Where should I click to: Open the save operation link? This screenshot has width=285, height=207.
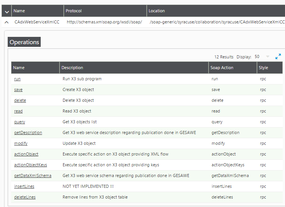coord(18,89)
